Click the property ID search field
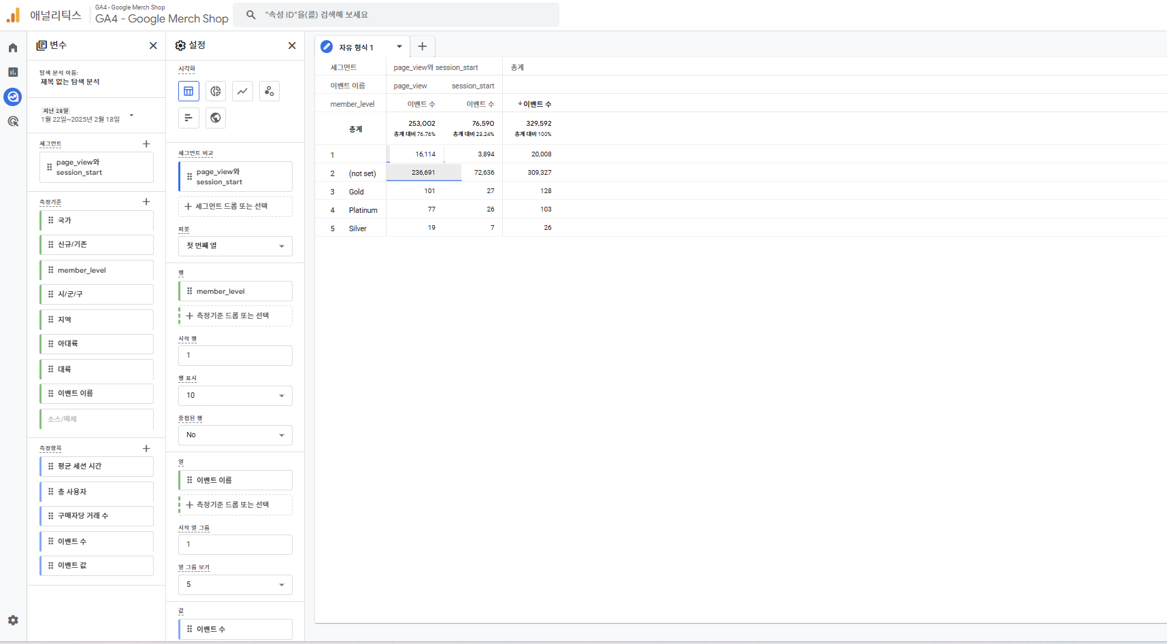 [x=396, y=14]
